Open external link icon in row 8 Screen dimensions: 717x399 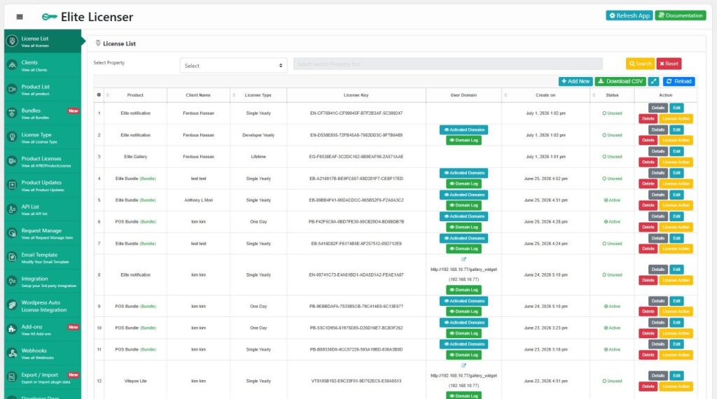click(x=464, y=259)
